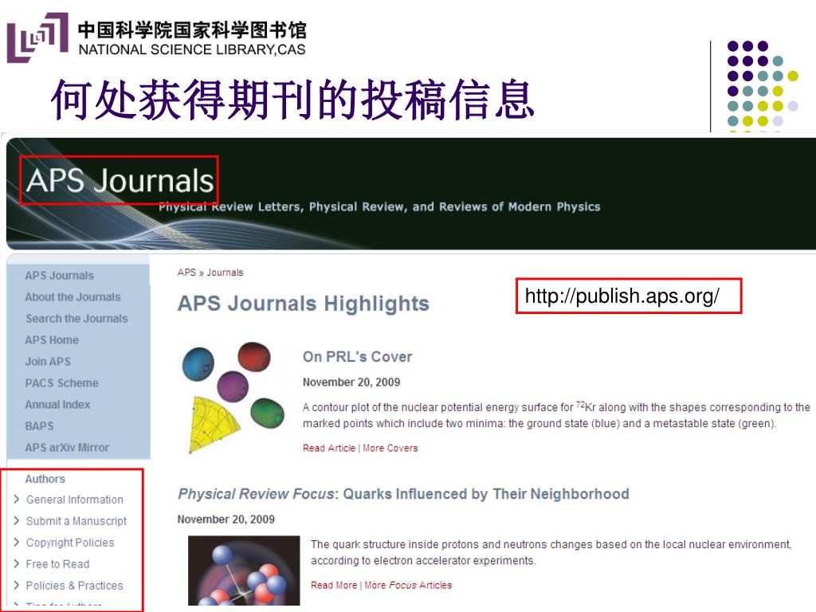
Task: Open the BAPS sidebar link
Action: (x=39, y=426)
